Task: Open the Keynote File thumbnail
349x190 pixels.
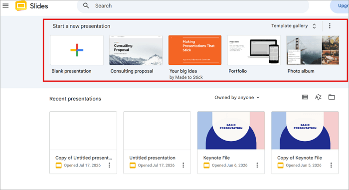Action: (x=231, y=131)
